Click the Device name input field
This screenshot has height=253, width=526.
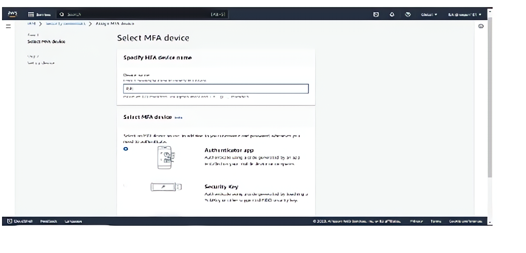click(216, 89)
